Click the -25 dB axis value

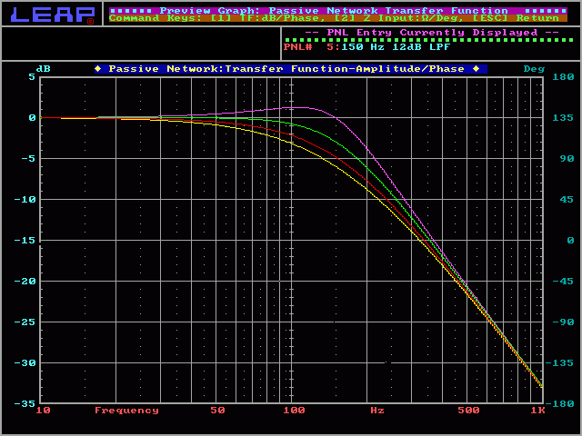tap(25, 322)
